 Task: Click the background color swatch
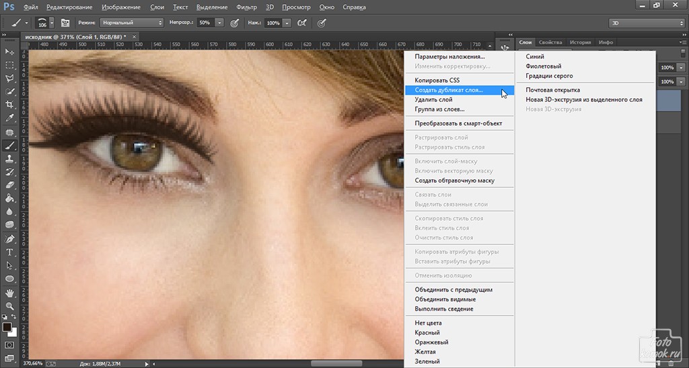[14, 333]
